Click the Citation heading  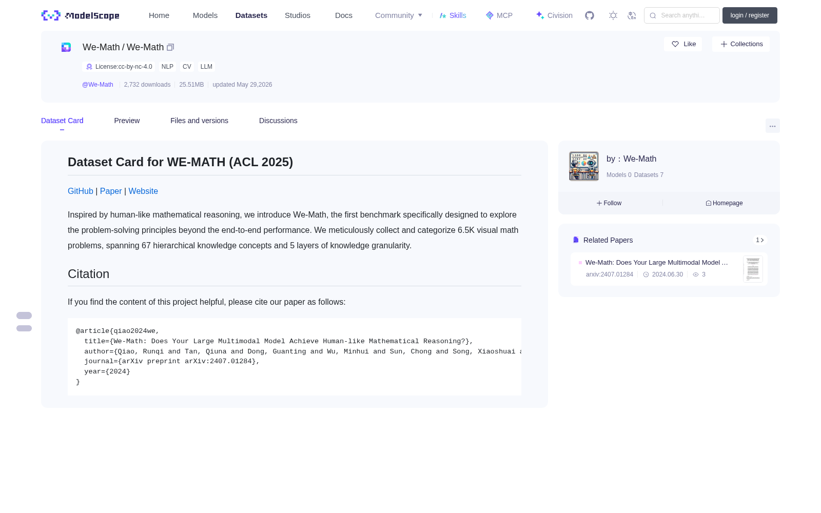(89, 274)
